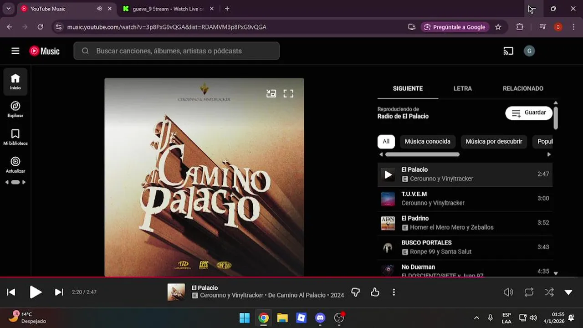The image size is (583, 328).
Task: Click the queue vertical scrollbar
Action: (x=556, y=118)
